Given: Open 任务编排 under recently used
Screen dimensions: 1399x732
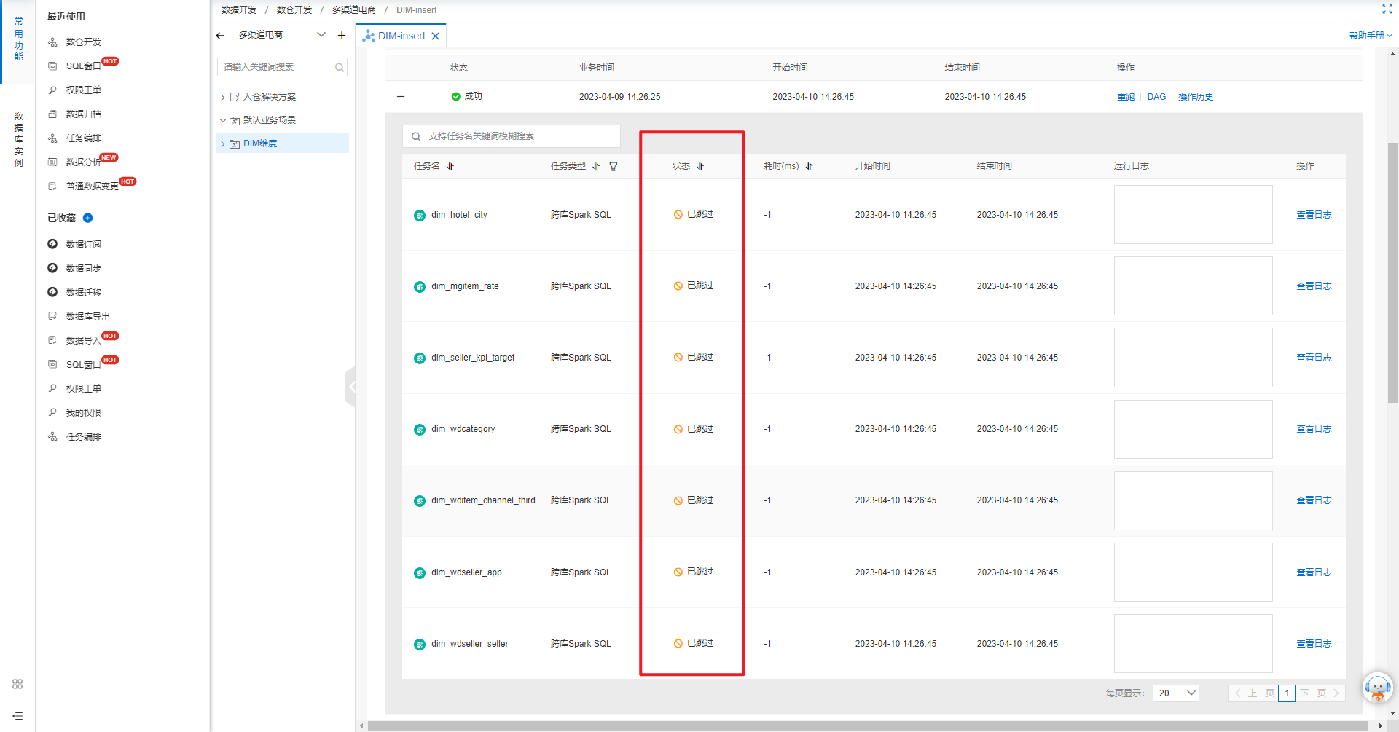Looking at the screenshot, I should 83,138.
